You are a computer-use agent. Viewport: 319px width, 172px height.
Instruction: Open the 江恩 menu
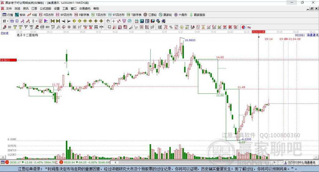click(34, 8)
